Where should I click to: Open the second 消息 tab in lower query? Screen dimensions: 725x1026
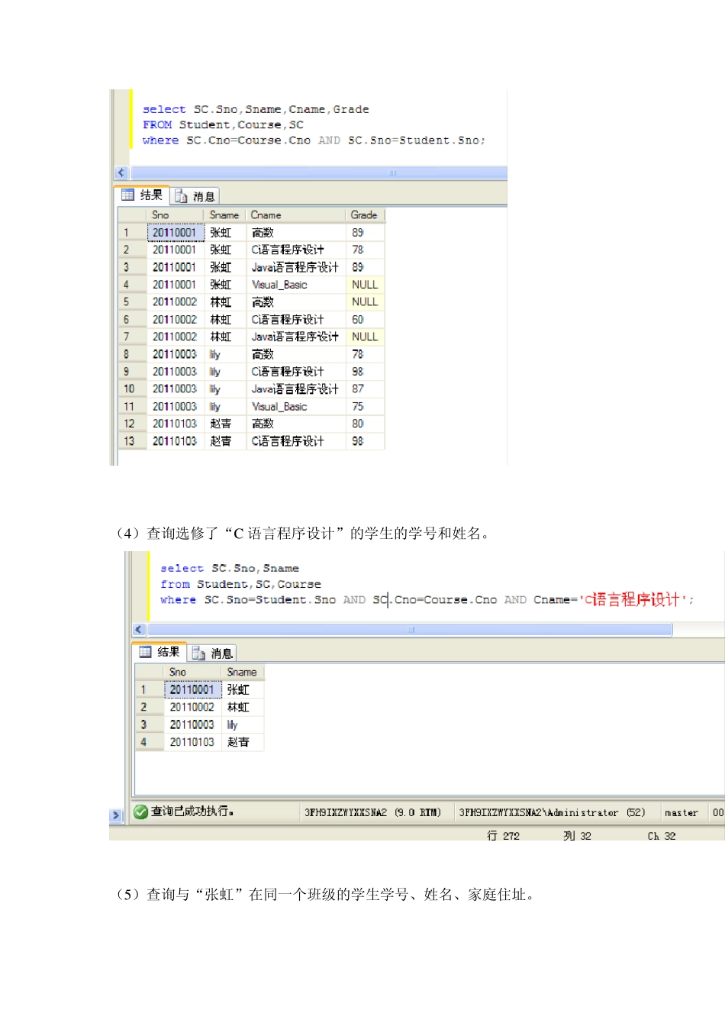coord(212,653)
